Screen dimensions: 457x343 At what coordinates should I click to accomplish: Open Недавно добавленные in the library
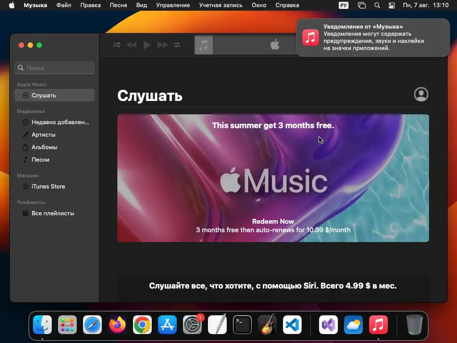click(x=54, y=122)
